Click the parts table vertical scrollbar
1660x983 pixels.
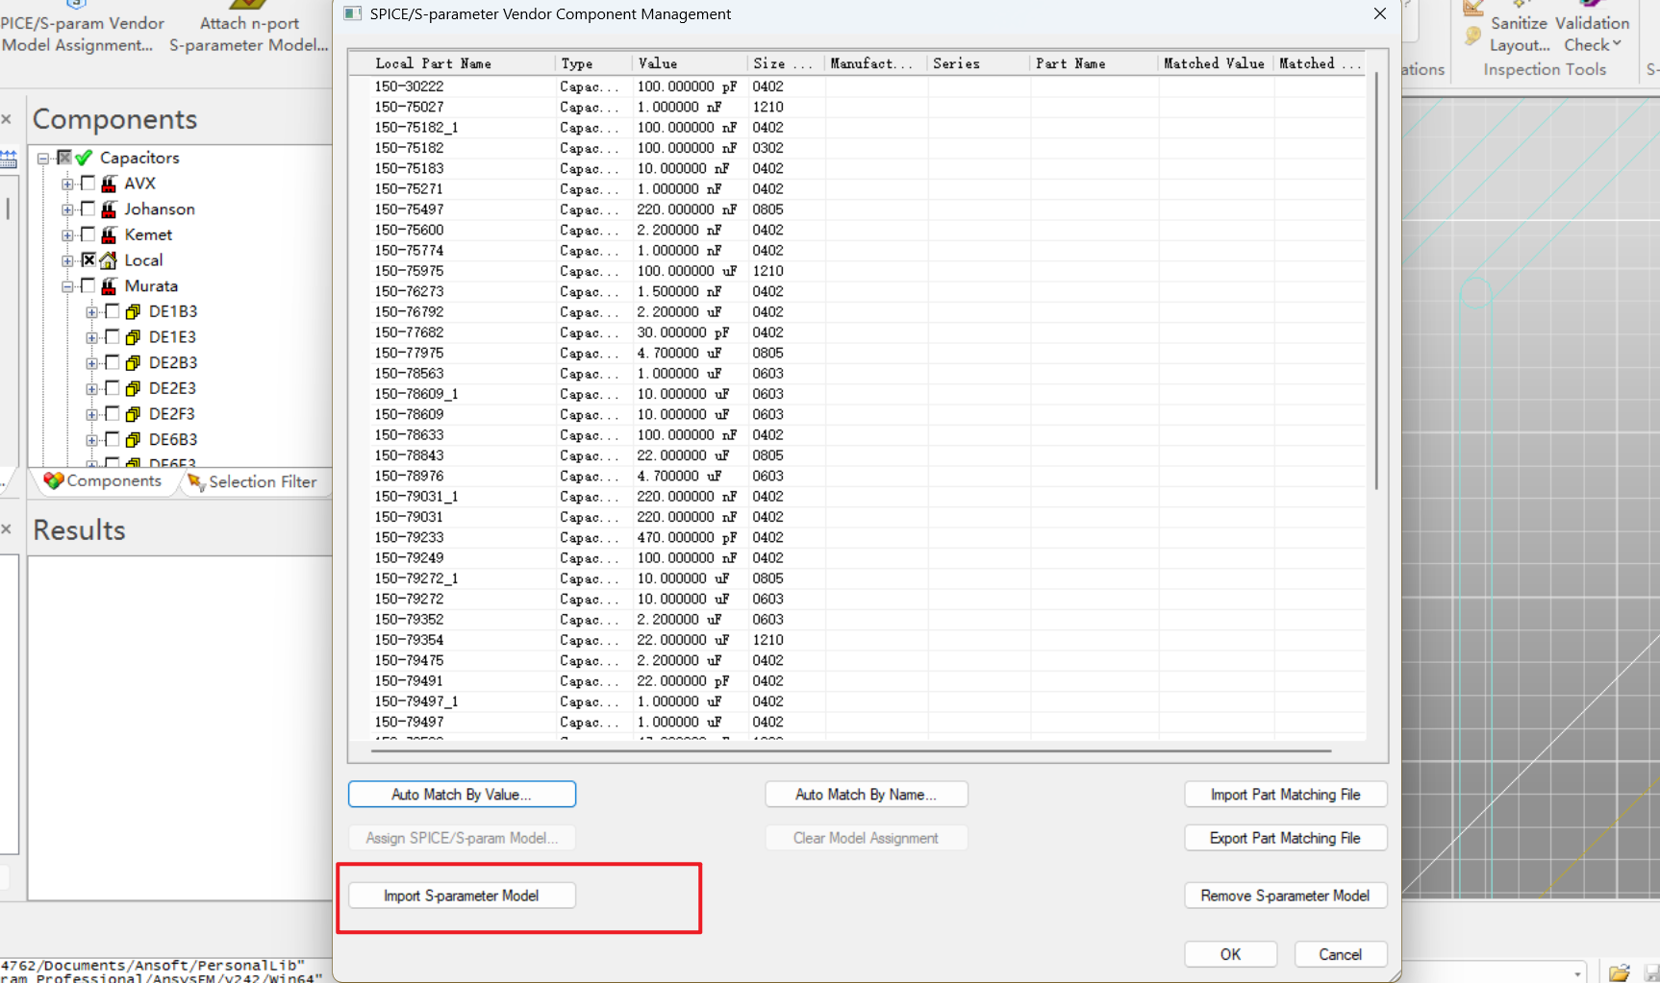[1377, 282]
